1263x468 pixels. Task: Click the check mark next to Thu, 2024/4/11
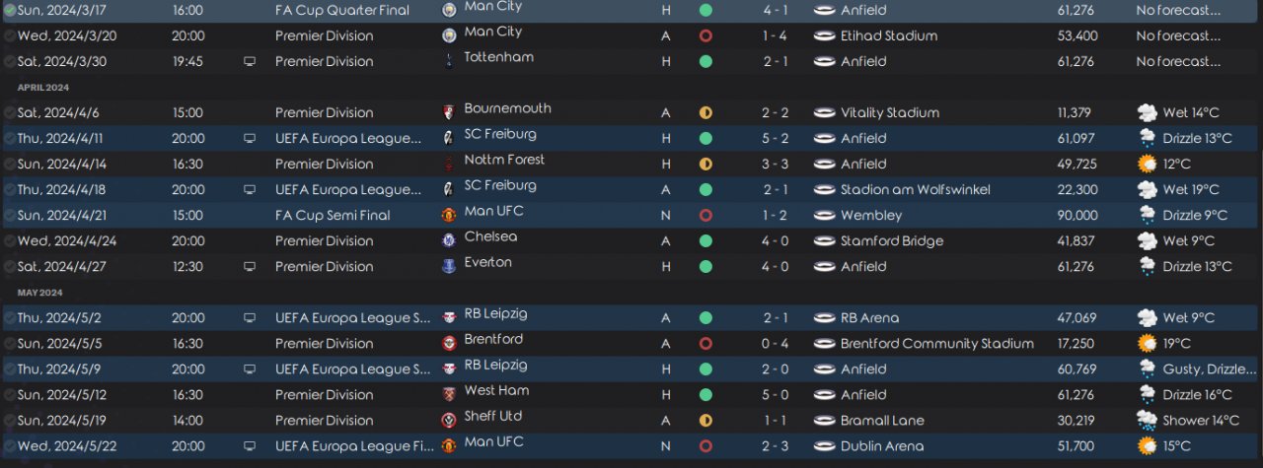click(10, 138)
